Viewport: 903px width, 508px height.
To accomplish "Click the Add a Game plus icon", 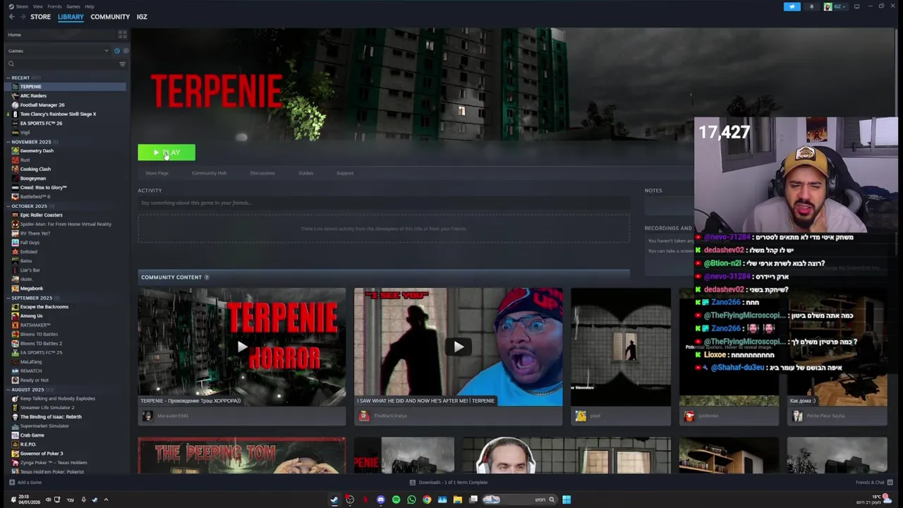I will tap(12, 483).
